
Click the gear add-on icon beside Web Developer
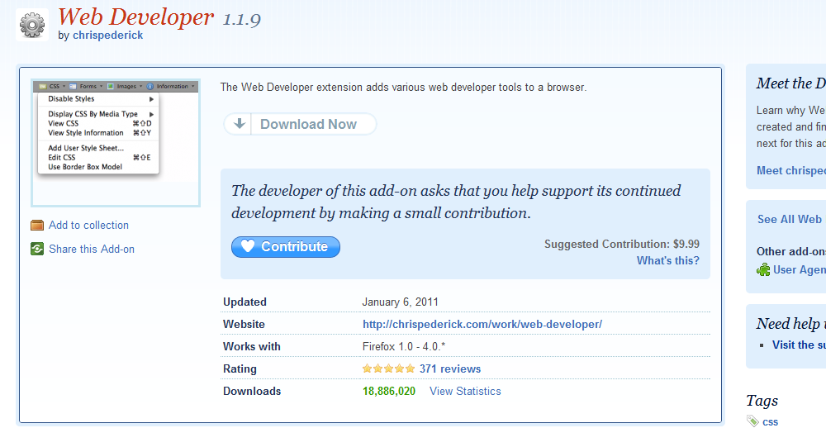coord(32,24)
